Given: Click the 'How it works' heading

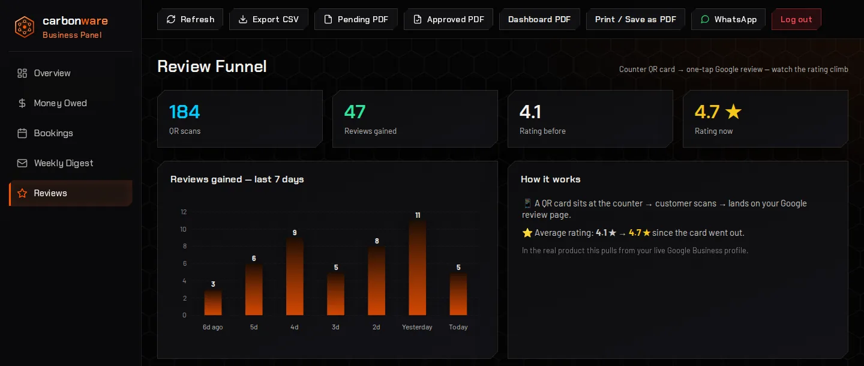Looking at the screenshot, I should pos(551,179).
